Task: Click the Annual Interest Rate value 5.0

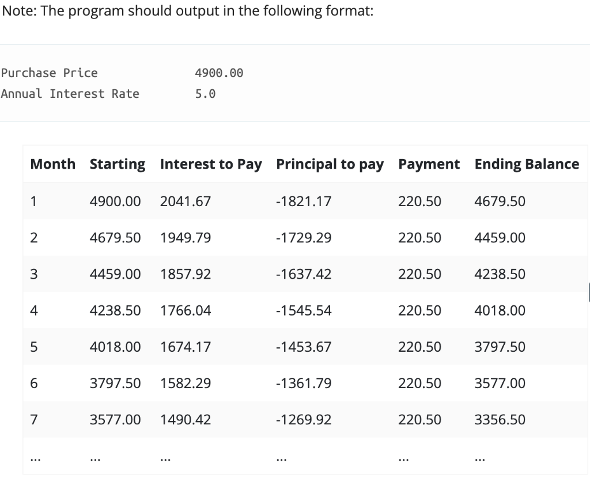Action: coord(205,94)
